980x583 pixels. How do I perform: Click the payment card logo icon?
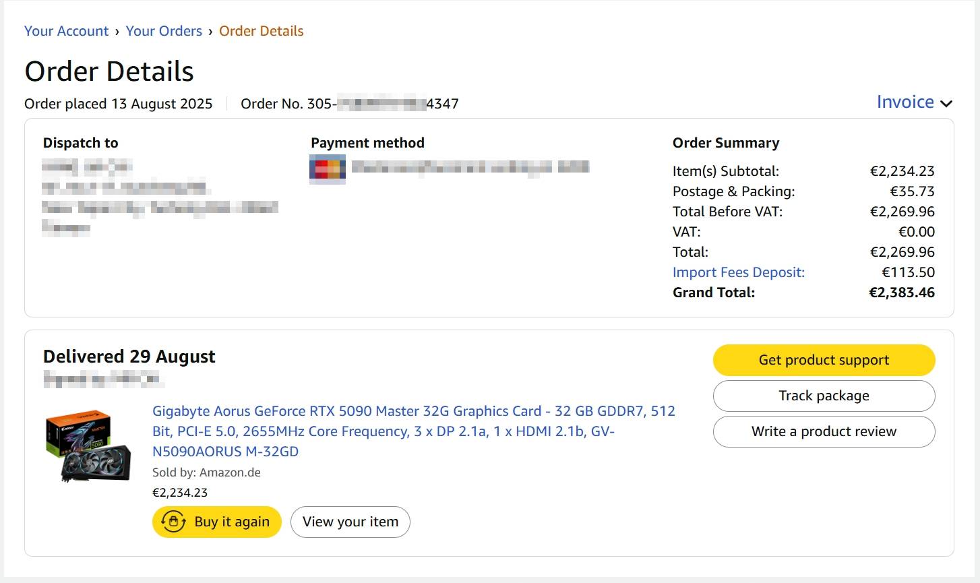328,167
